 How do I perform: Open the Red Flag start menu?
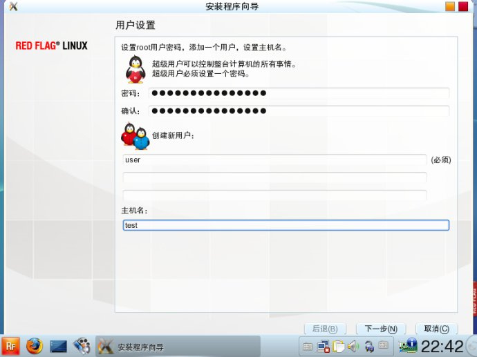tap(10, 346)
